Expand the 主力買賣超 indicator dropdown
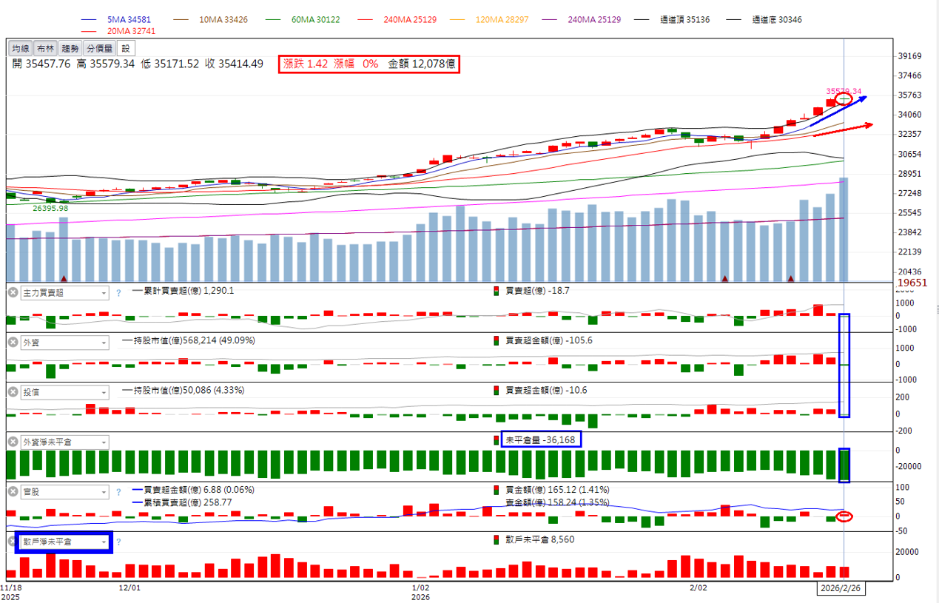Viewport: 939px width, 603px height. (103, 293)
